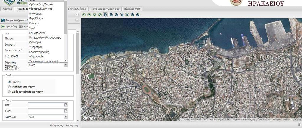Pan the map down with the arrow icon

coord(94,15)
